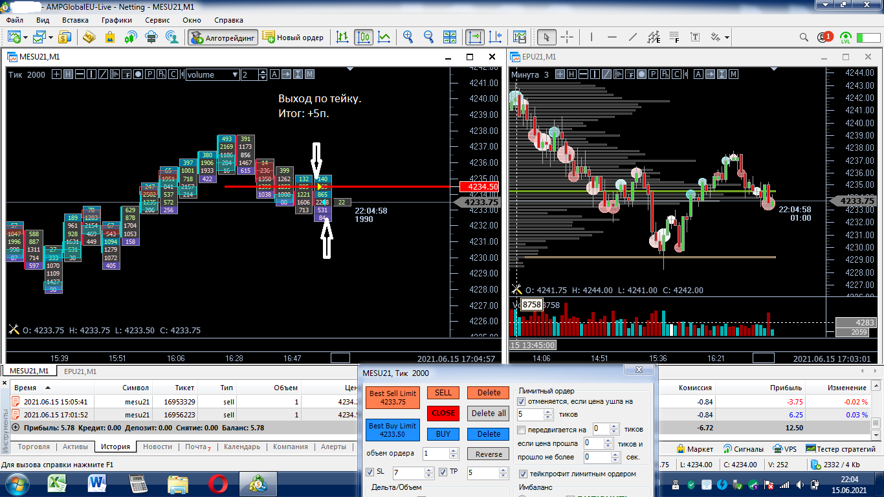Click the blue BUY button
Viewport: 884px width, 497px height.
[443, 434]
